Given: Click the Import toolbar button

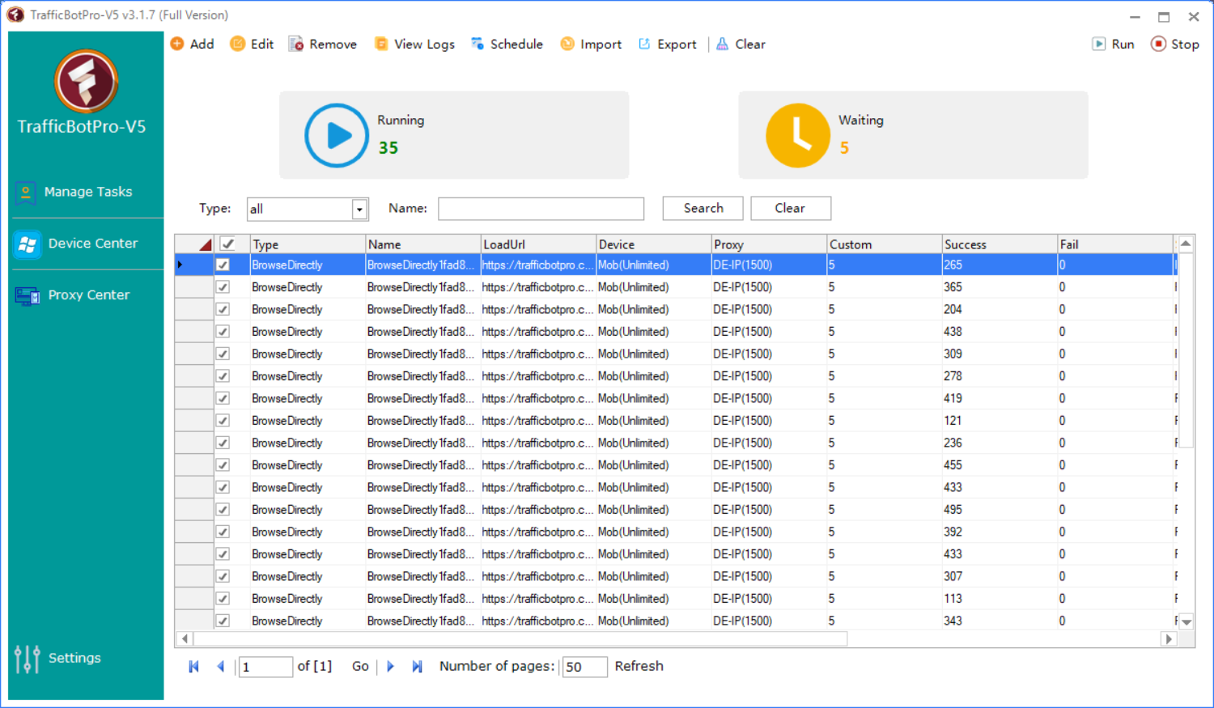Looking at the screenshot, I should 591,44.
